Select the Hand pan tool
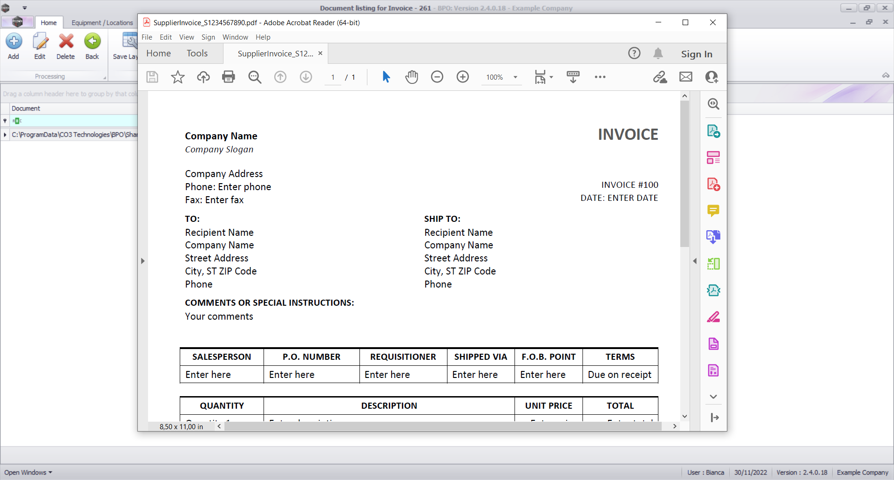The width and height of the screenshot is (894, 480). (x=412, y=77)
